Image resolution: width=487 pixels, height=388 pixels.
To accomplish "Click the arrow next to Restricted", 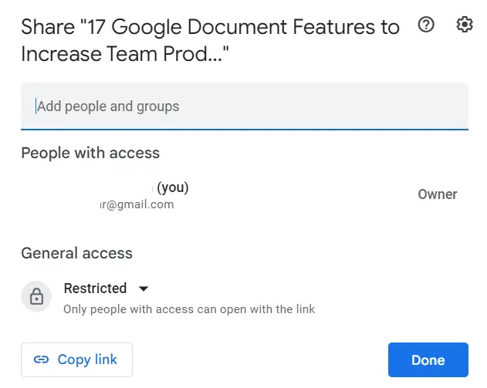I will [143, 289].
